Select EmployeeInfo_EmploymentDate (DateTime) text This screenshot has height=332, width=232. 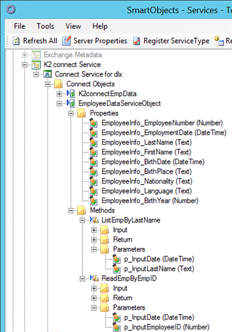[164, 133]
